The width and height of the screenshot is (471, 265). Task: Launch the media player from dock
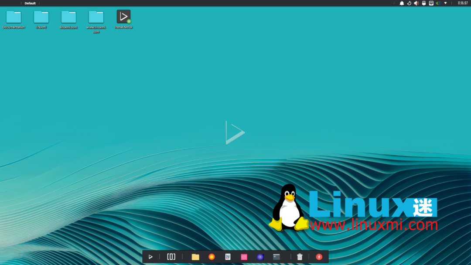point(260,257)
